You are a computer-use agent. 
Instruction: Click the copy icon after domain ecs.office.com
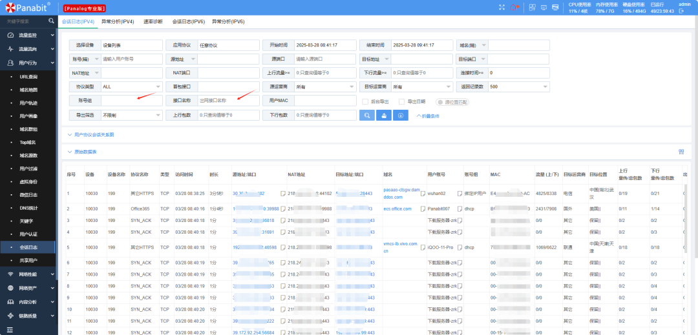423,209
